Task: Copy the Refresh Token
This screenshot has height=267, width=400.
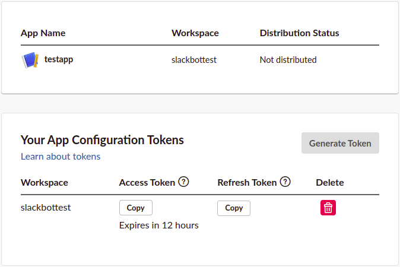Action: 234,208
